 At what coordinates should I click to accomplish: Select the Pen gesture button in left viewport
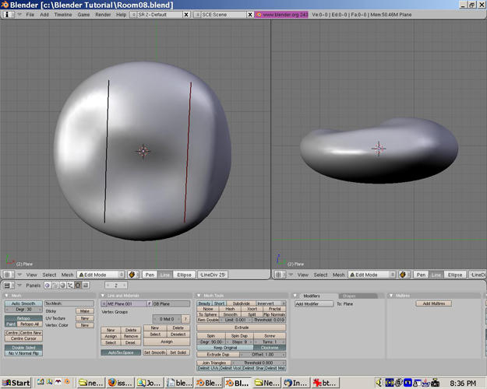(149, 275)
